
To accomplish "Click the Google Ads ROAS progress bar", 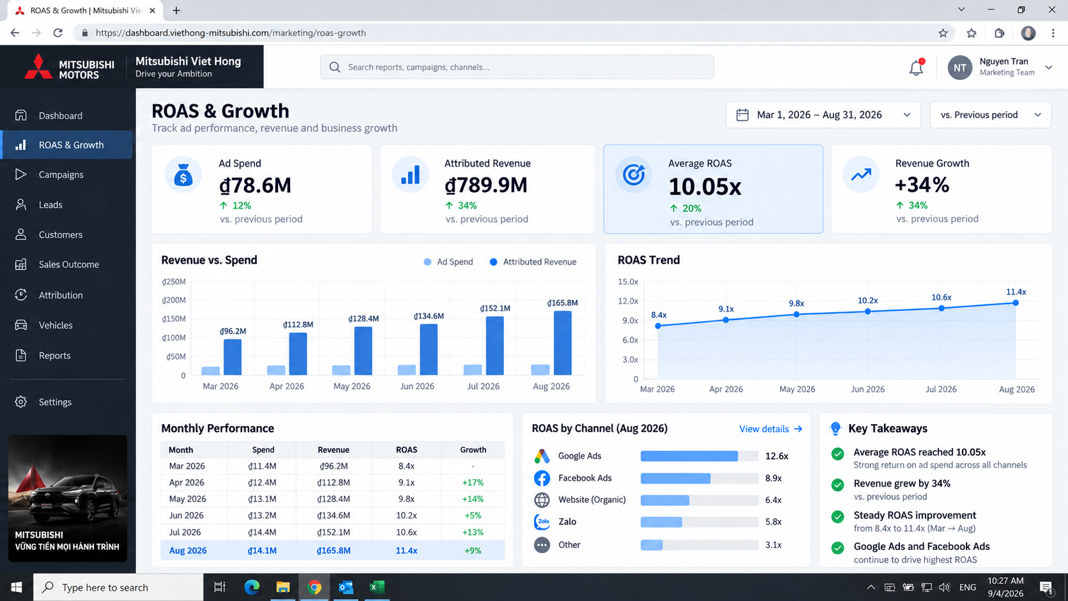I will (699, 456).
